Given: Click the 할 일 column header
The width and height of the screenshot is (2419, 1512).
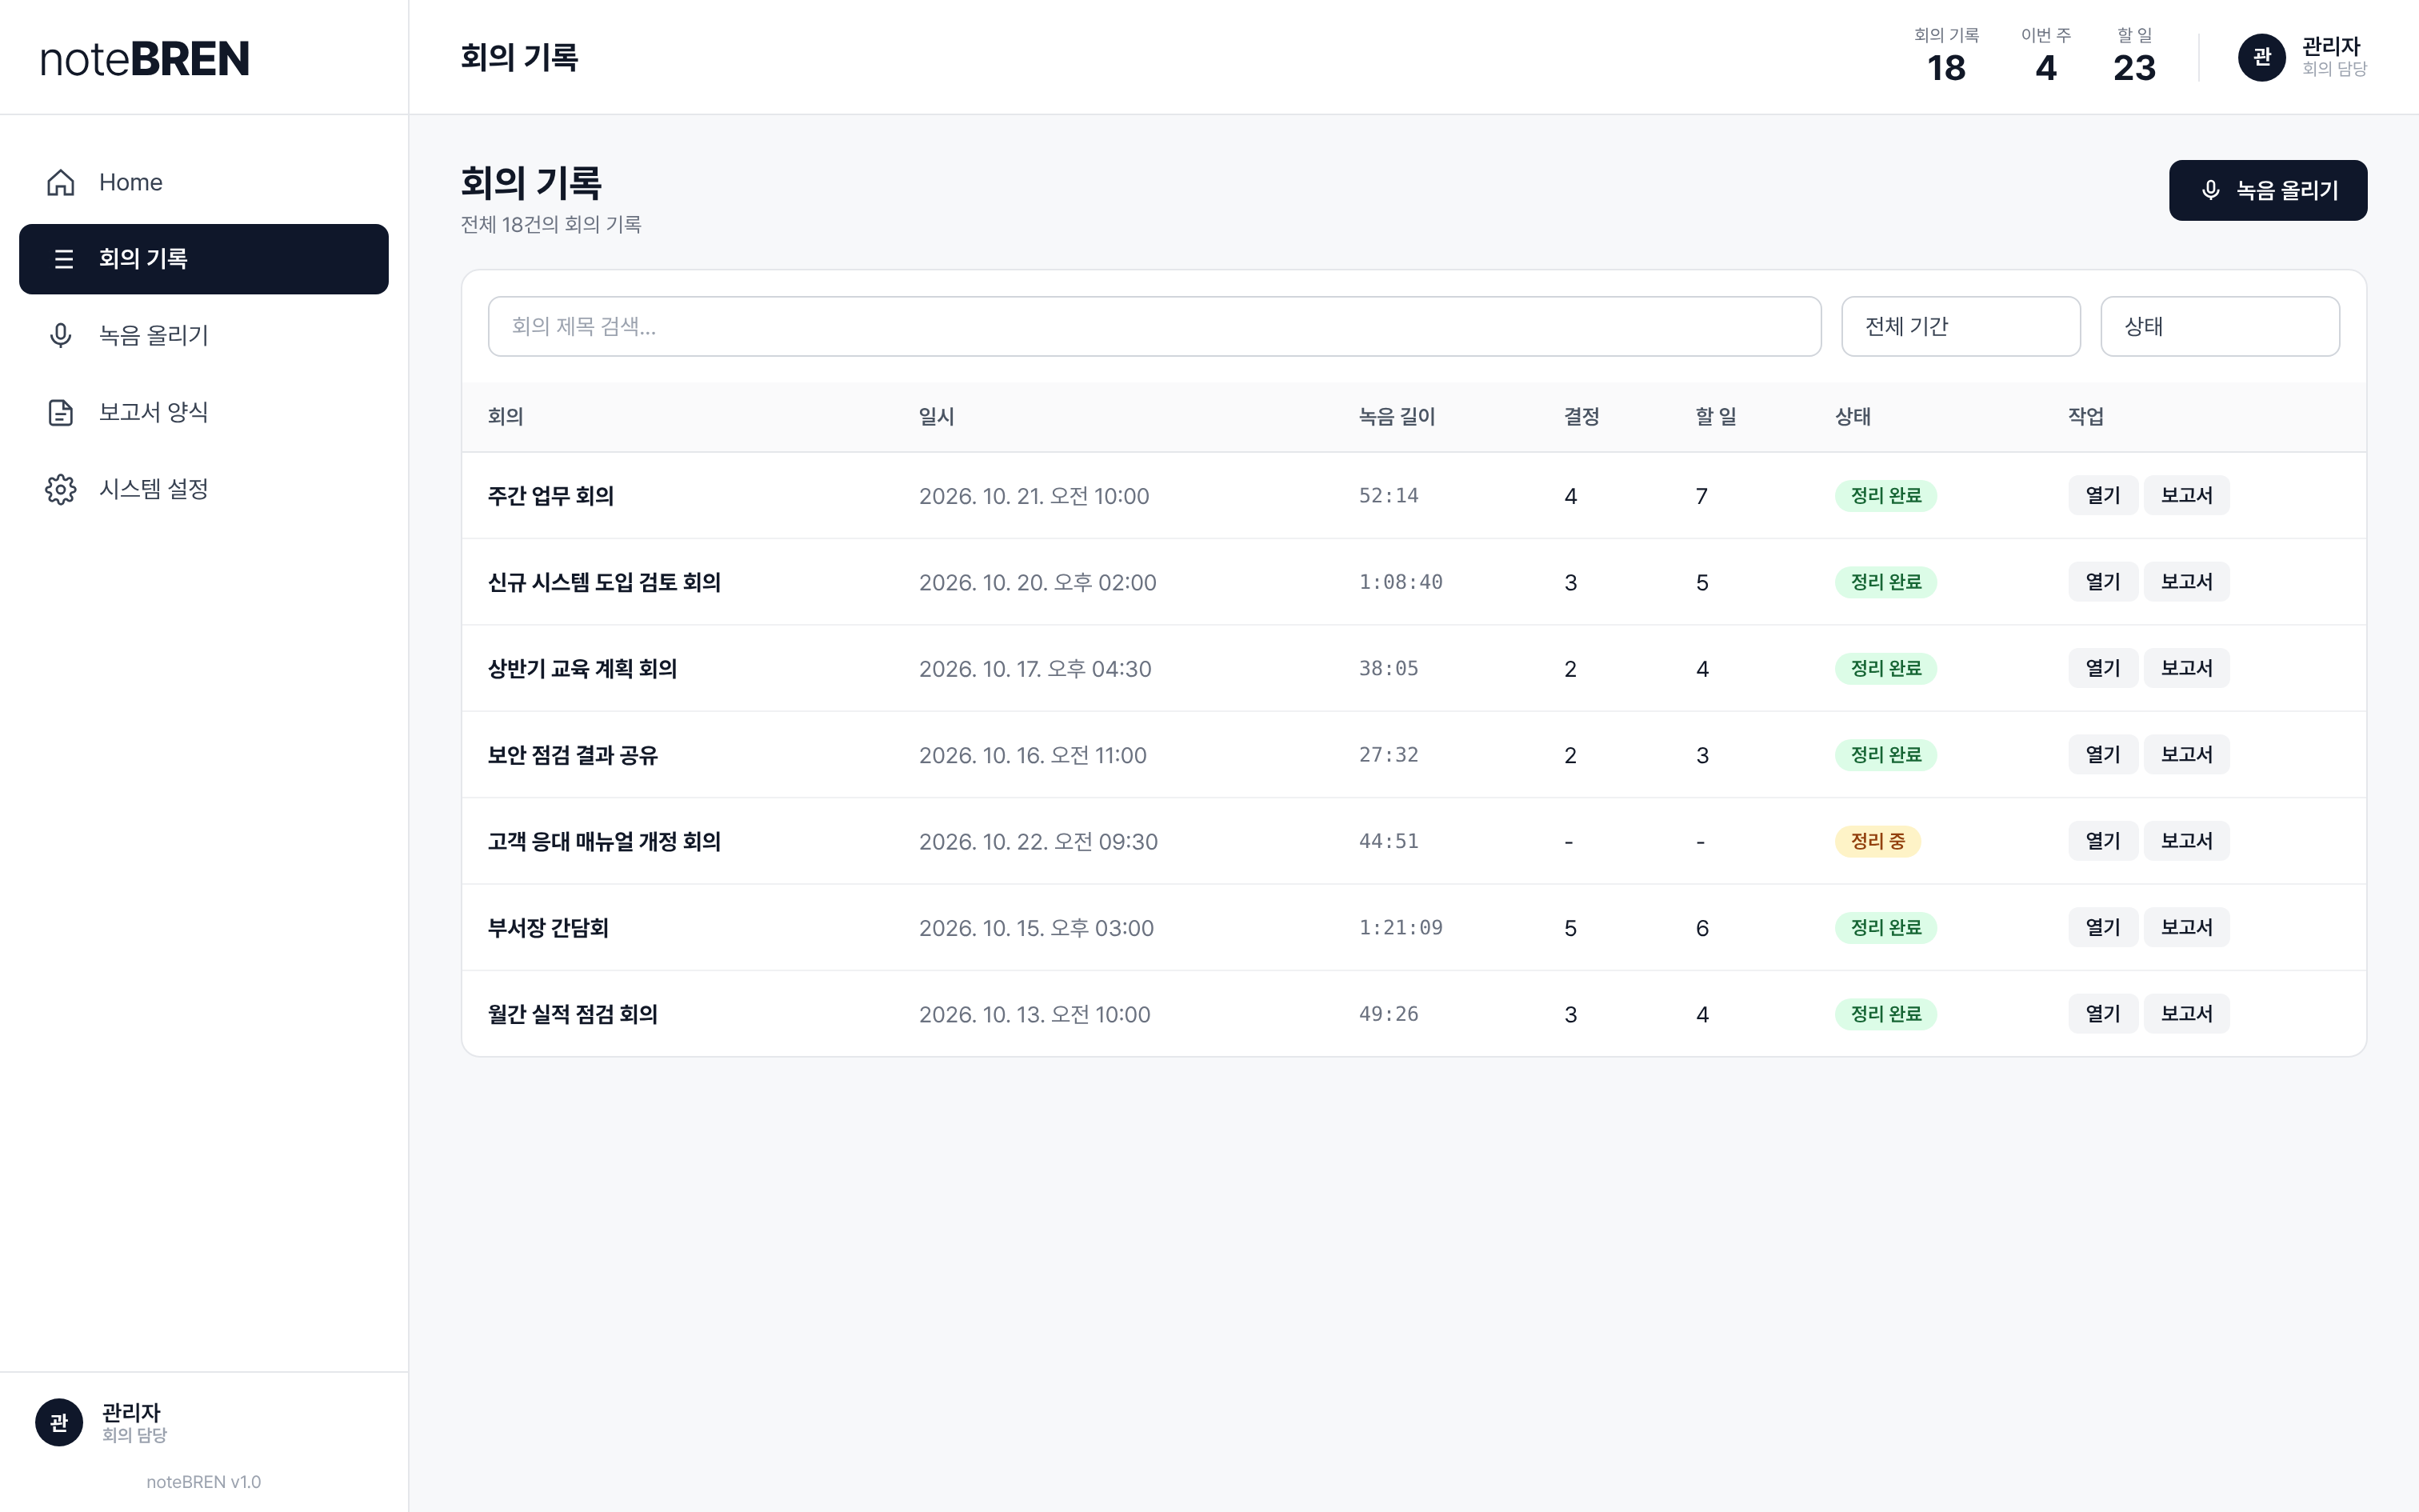Looking at the screenshot, I should [x=1715, y=416].
